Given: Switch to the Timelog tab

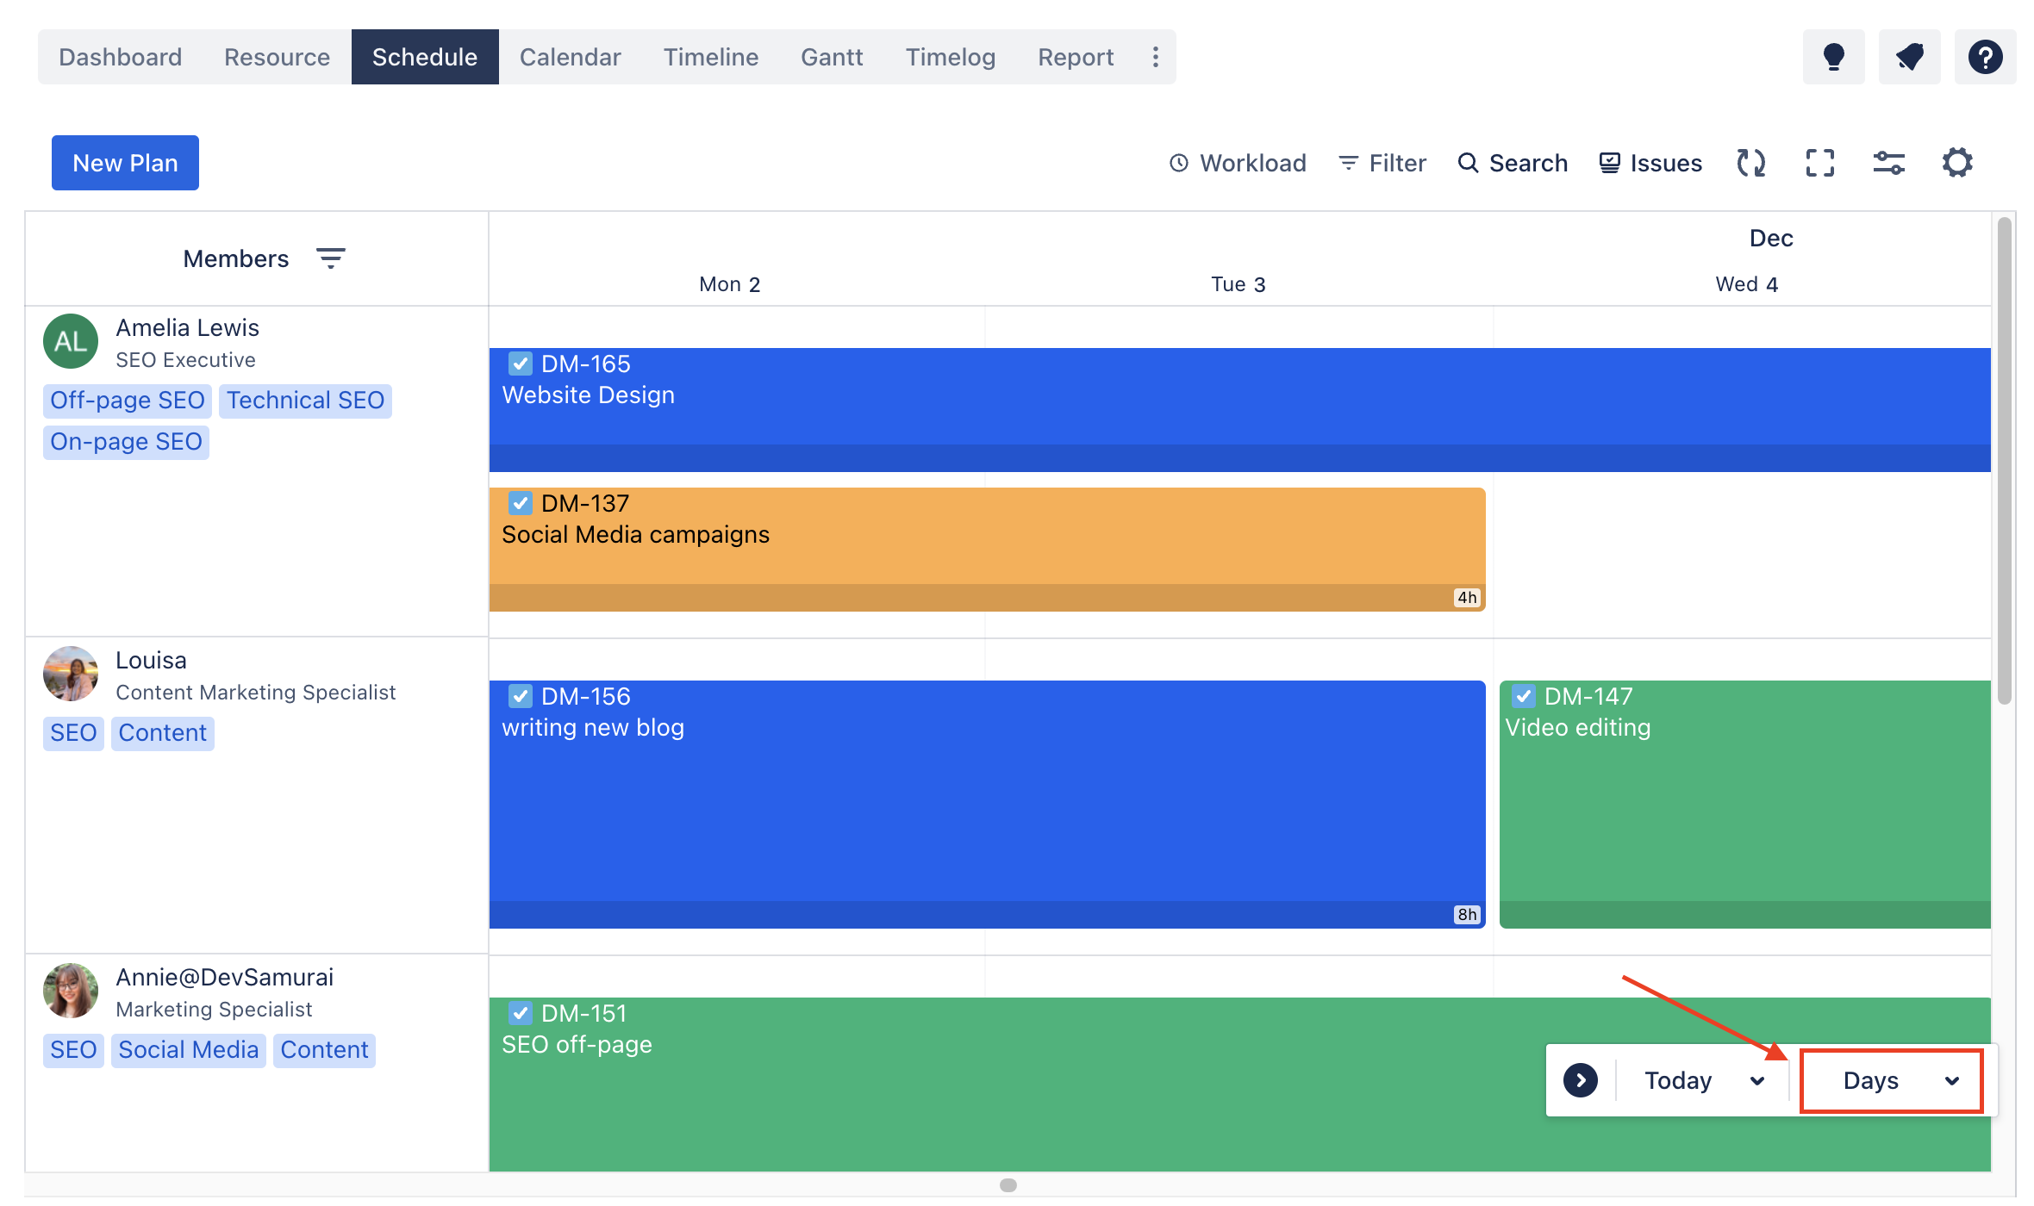Looking at the screenshot, I should tap(950, 57).
